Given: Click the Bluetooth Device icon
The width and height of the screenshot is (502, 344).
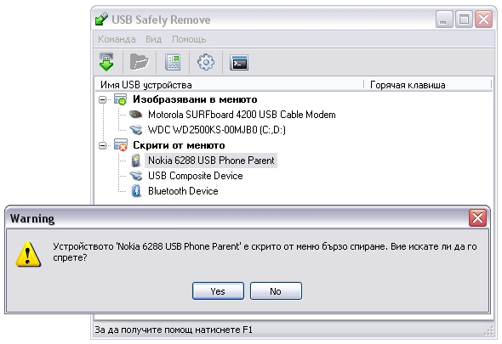Looking at the screenshot, I should (x=136, y=191).
